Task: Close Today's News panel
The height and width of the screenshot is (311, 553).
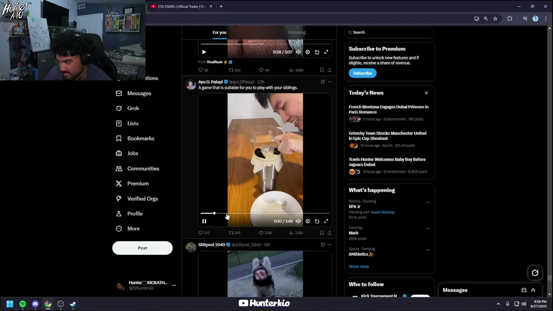Action: pyautogui.click(x=426, y=93)
